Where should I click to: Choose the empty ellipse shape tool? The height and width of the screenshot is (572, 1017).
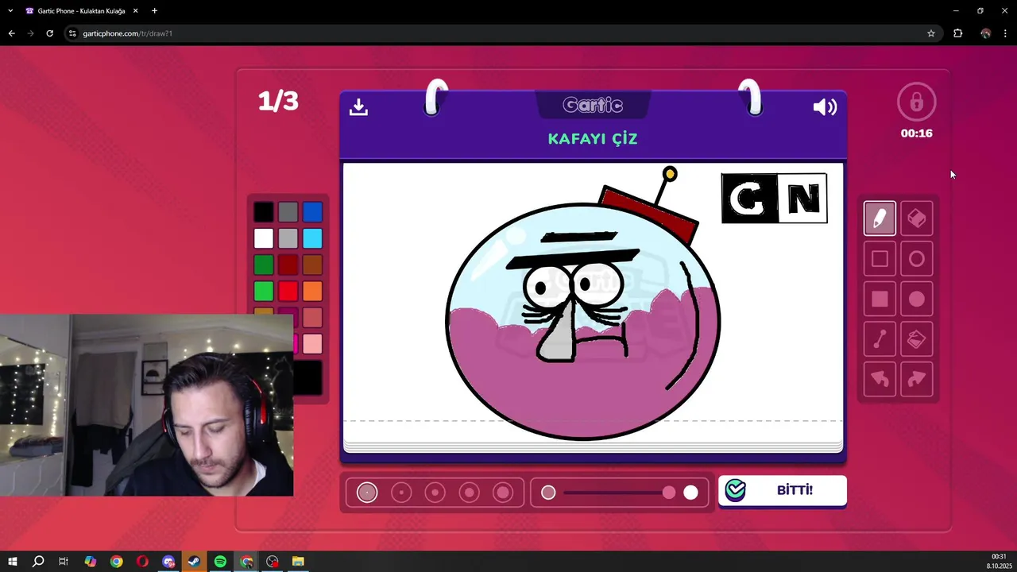[x=917, y=259]
